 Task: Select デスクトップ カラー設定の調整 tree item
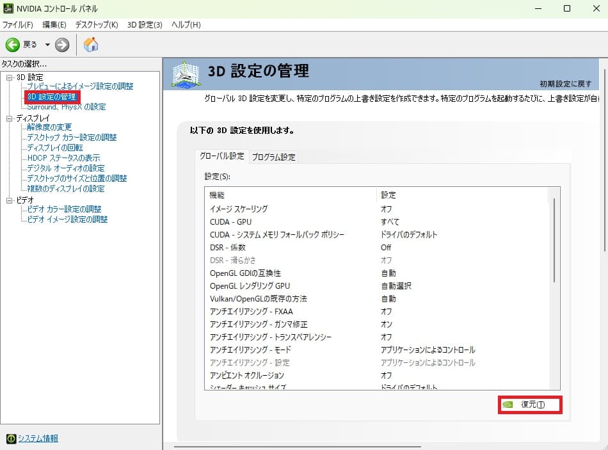[72, 138]
